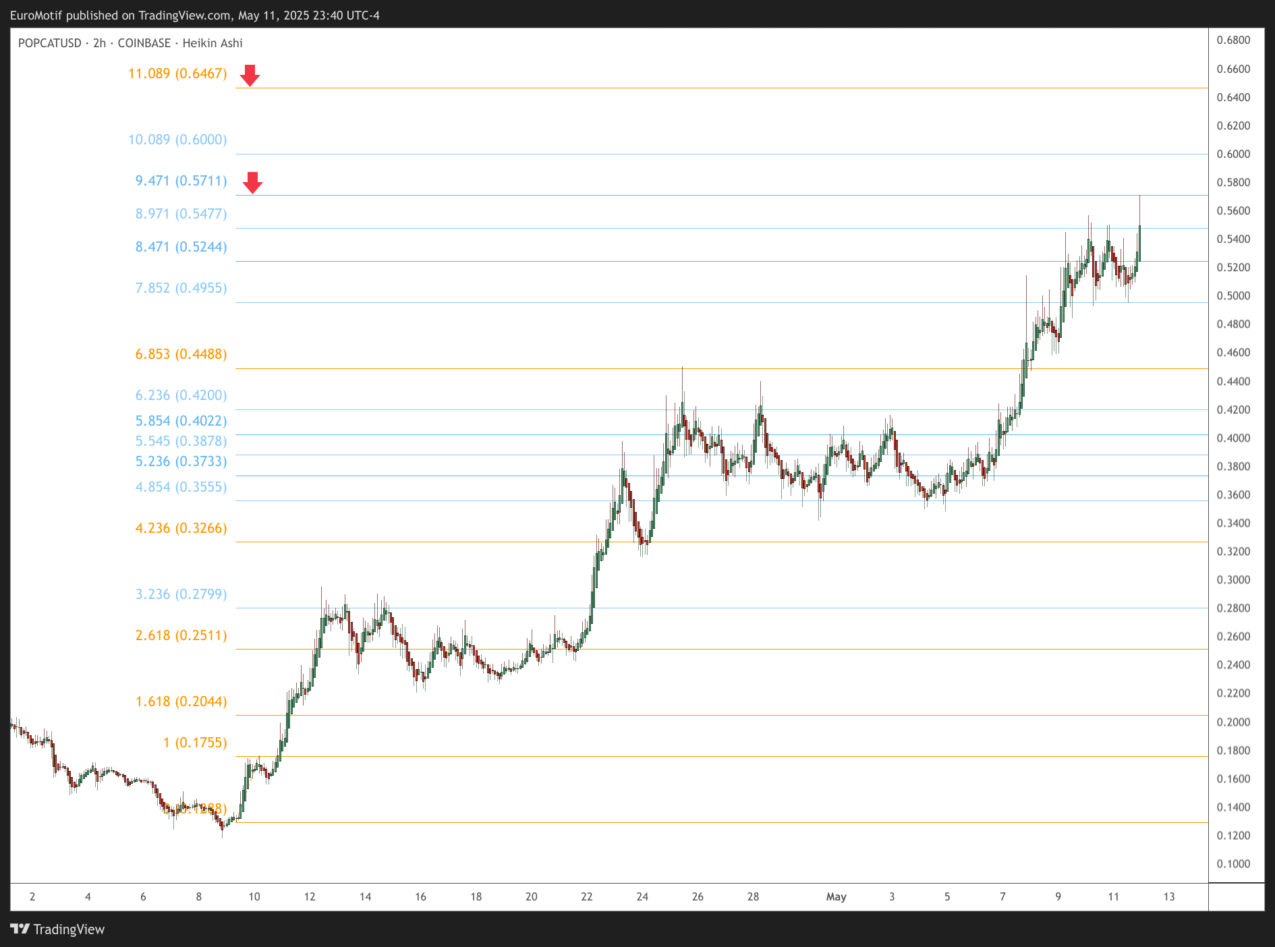Click the Fibonacci label 2.618 (0.2511)
This screenshot has width=1275, height=947.
[181, 635]
